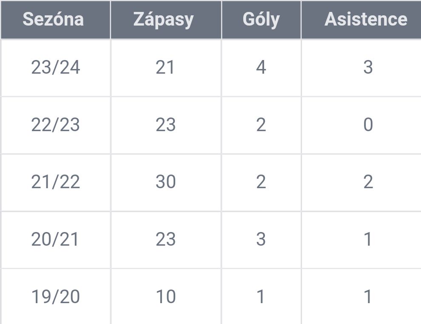Click matches value 10 for 19/20

[x=166, y=297]
